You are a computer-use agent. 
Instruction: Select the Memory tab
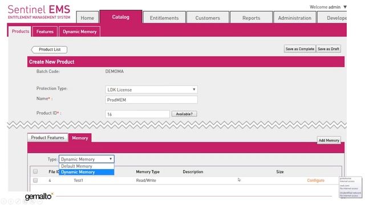(x=80, y=138)
